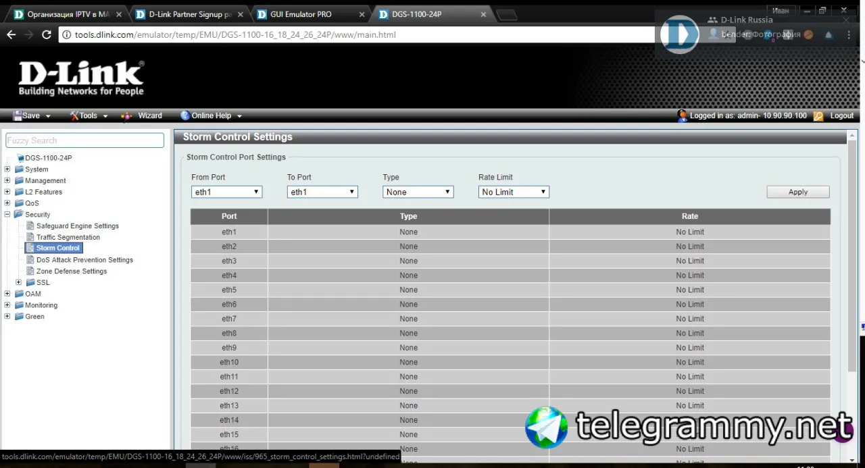
Task: Click the Green folder icon
Action: (x=19, y=316)
